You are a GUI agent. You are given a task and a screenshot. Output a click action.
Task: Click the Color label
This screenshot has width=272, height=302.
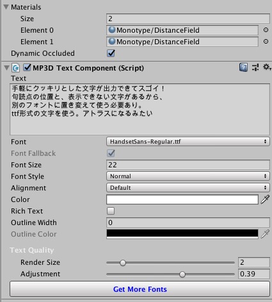(20, 199)
